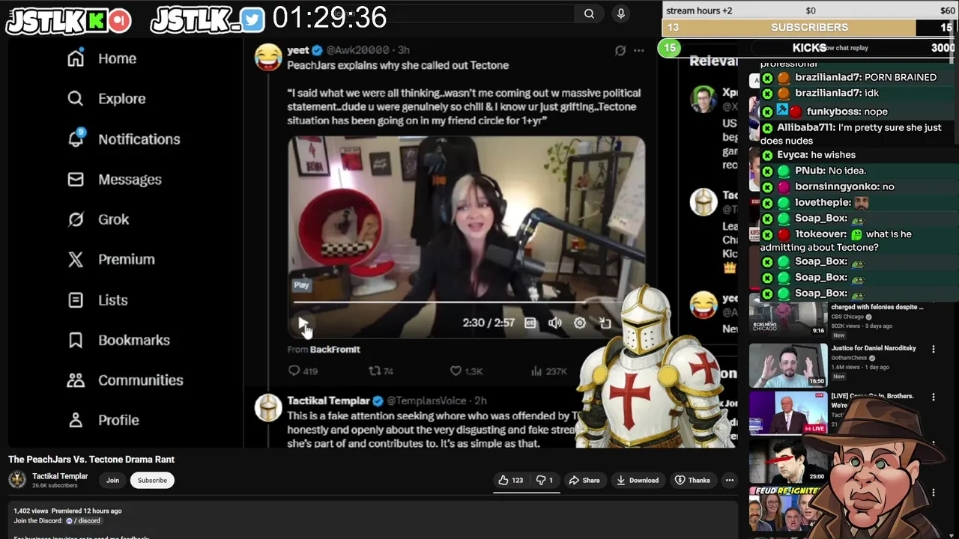Open more options on yeet tweet
Image resolution: width=959 pixels, height=539 pixels.
(x=638, y=50)
